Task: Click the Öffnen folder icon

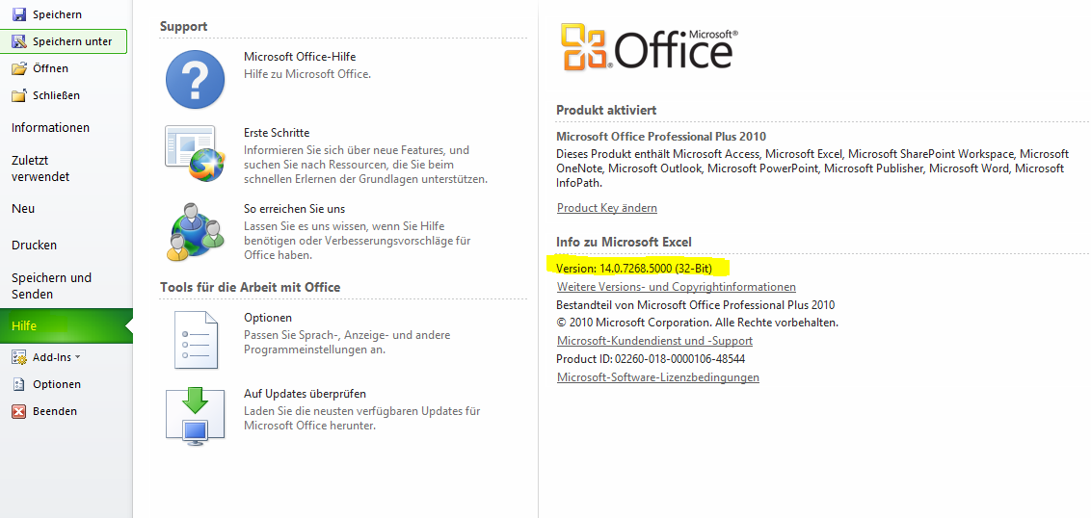Action: coord(18,68)
